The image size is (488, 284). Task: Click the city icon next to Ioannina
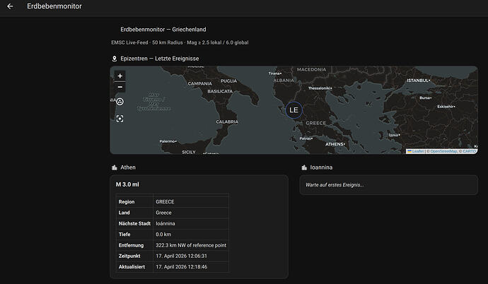point(304,167)
